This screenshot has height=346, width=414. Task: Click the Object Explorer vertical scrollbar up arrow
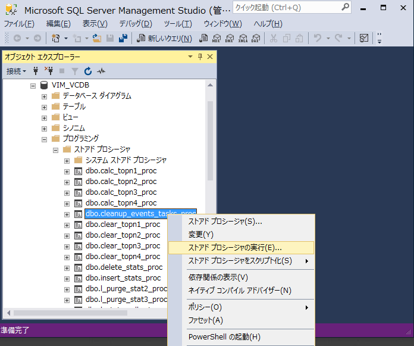210,85
